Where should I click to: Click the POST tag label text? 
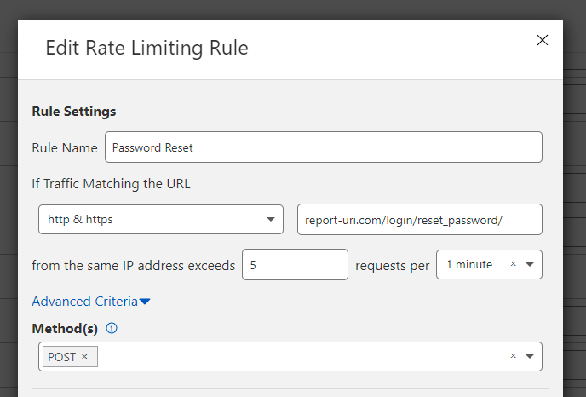[x=62, y=357]
